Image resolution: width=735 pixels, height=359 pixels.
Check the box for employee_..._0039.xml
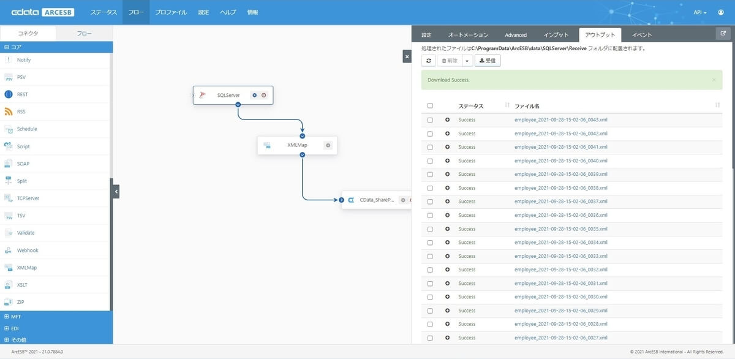pos(430,175)
